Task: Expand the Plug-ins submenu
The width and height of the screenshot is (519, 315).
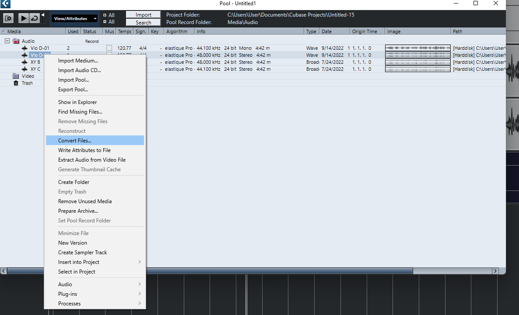Action: click(95, 294)
